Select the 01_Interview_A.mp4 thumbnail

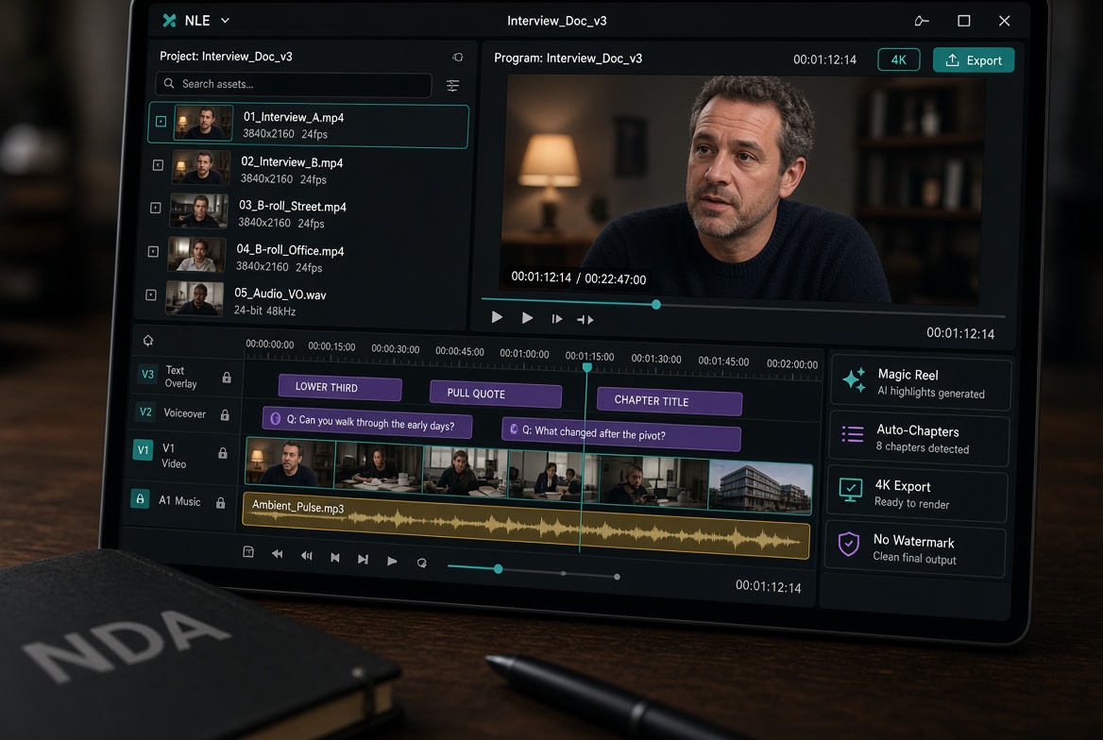[x=203, y=123]
